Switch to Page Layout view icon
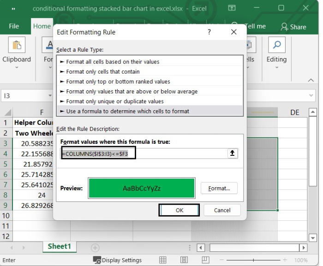Image resolution: width=323 pixels, height=266 pixels. tap(184, 260)
